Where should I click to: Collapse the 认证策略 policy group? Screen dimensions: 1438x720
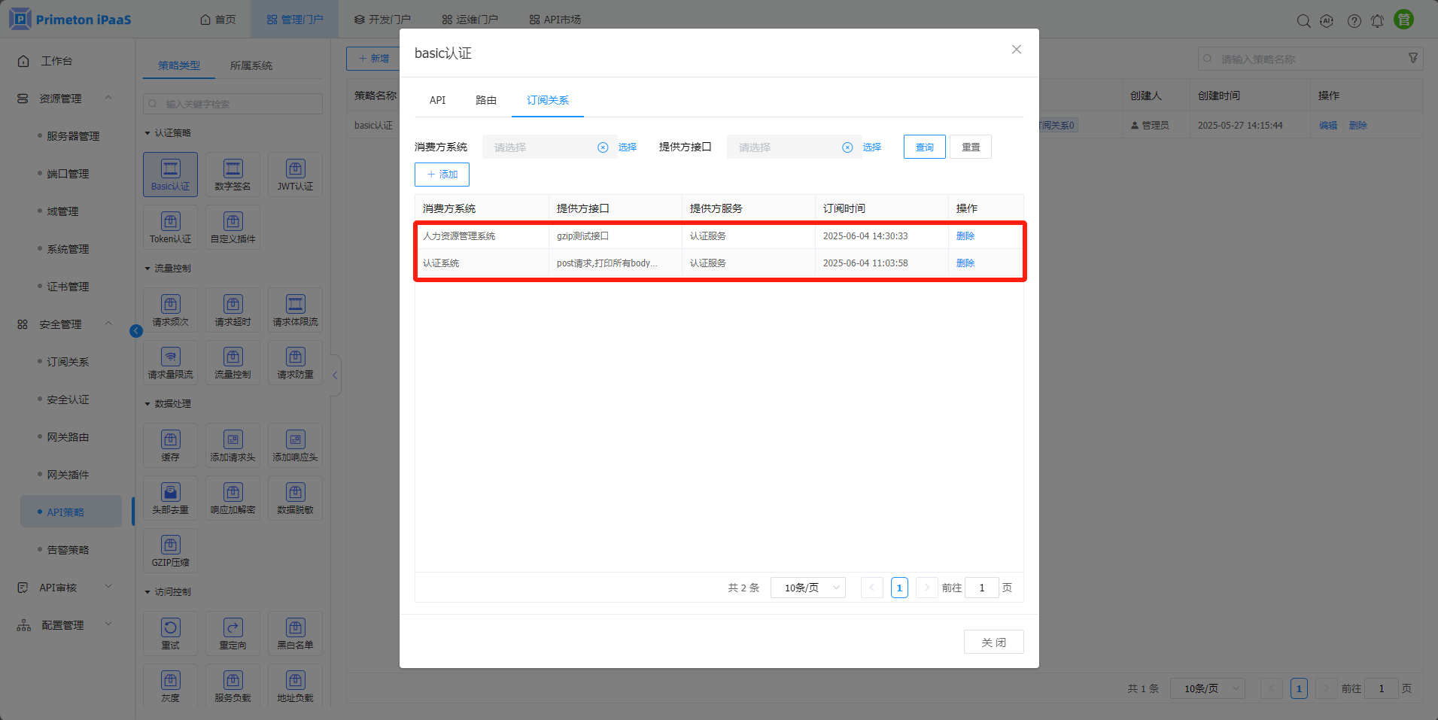(x=147, y=133)
